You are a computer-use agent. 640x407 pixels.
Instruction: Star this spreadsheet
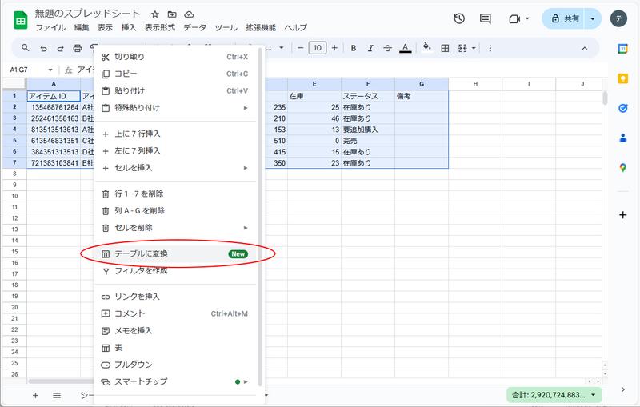(154, 14)
